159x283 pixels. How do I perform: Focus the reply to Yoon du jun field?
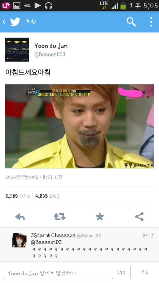point(58,273)
